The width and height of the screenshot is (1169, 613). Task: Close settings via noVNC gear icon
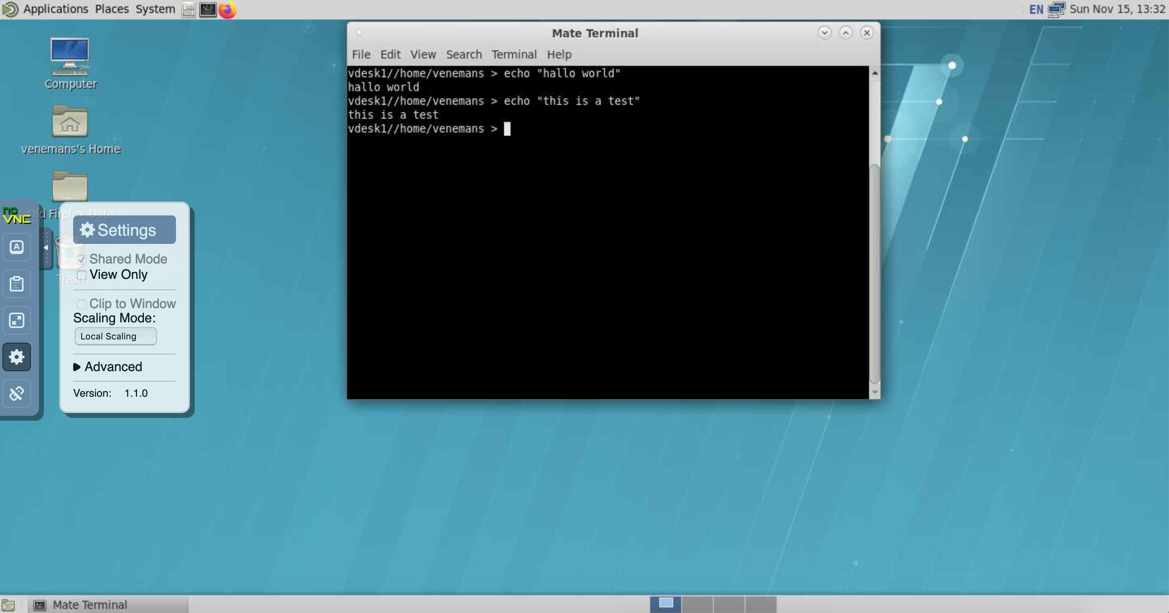point(17,357)
